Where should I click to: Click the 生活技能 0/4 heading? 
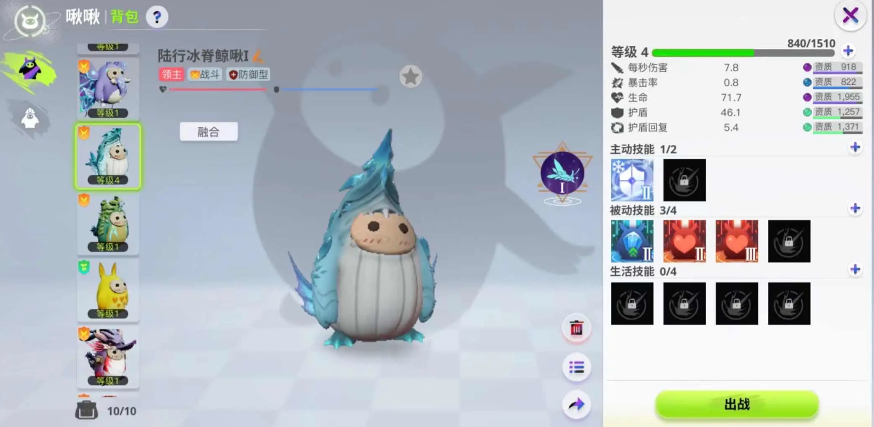(x=643, y=272)
